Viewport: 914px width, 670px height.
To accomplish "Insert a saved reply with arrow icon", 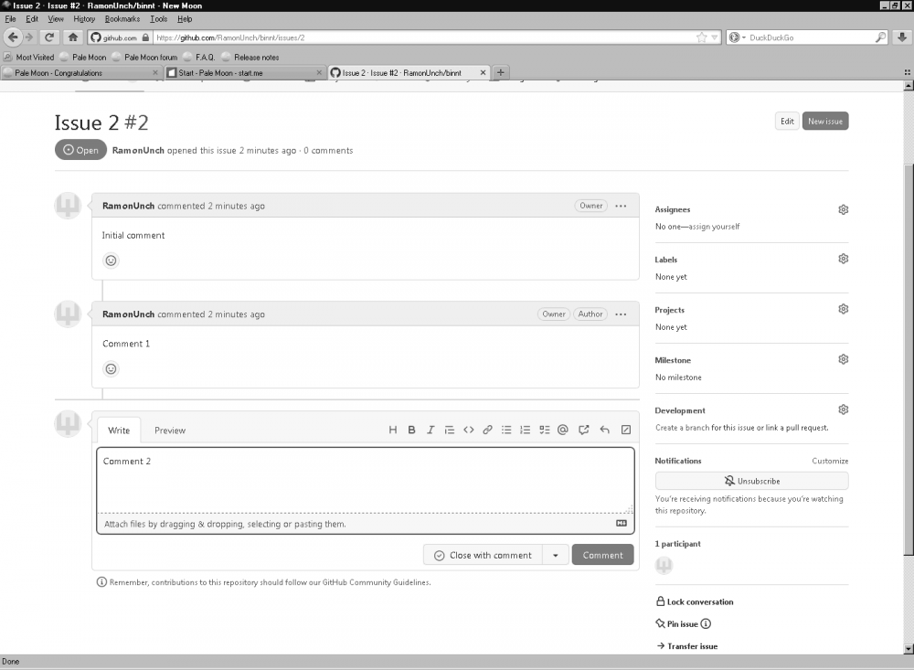I will click(x=604, y=430).
